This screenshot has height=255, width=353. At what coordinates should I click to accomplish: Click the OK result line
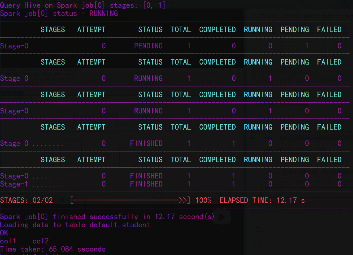click(4, 233)
